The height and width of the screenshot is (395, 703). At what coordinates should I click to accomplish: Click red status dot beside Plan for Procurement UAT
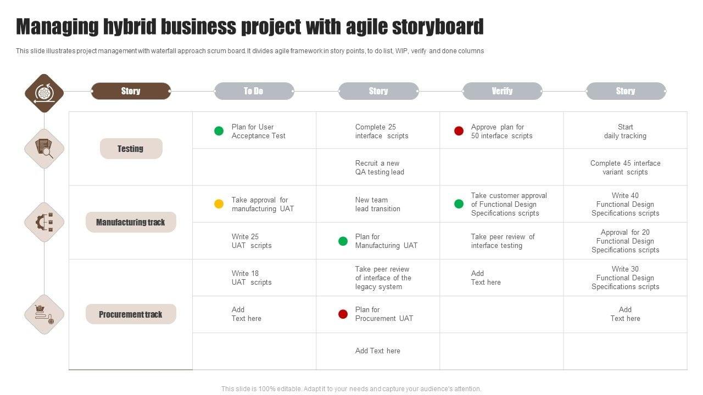[x=343, y=314]
